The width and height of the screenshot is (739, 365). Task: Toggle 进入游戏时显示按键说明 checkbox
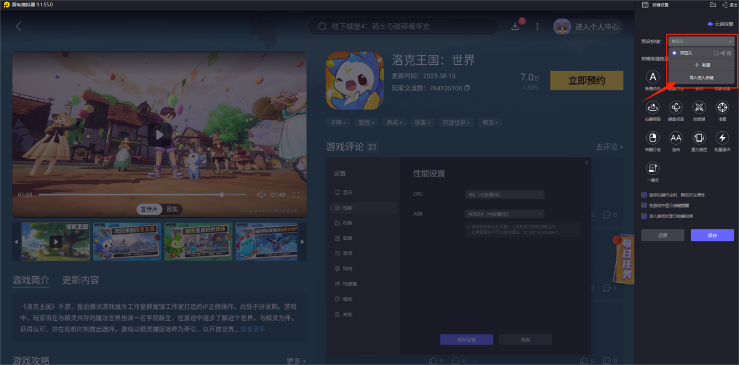click(644, 216)
